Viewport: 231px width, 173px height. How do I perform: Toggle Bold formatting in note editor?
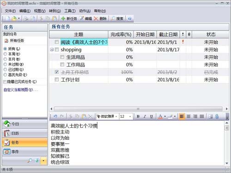coord(138,116)
